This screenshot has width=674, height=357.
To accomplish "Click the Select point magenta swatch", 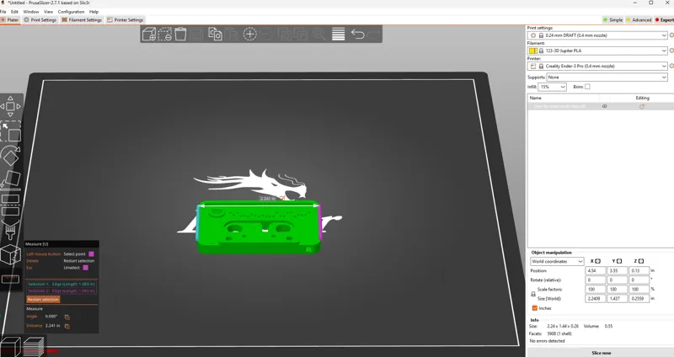I will (91, 254).
